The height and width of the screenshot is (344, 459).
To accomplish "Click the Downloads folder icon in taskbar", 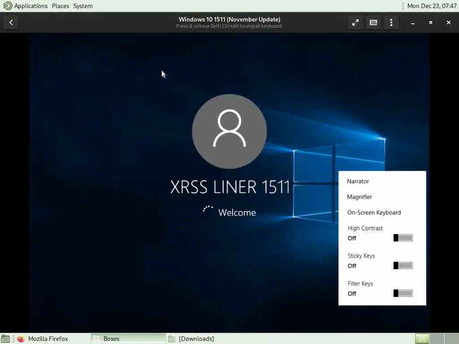I will 172,339.
